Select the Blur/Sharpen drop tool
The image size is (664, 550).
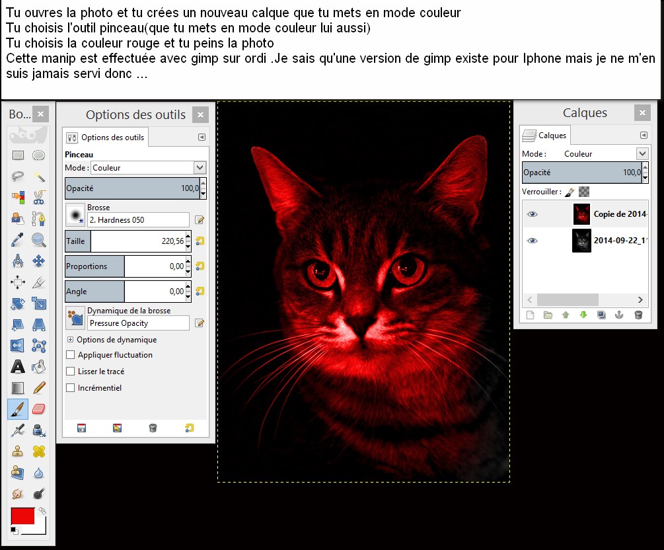click(38, 473)
